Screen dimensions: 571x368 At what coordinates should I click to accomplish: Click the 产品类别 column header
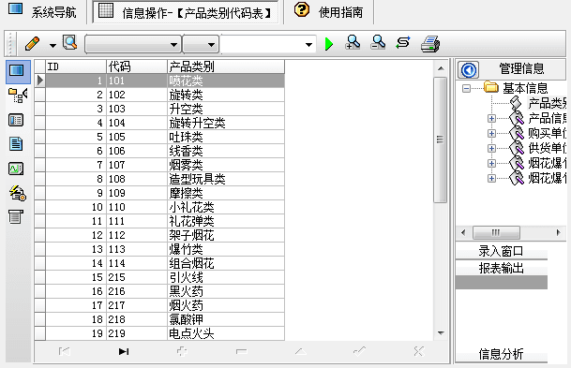pyautogui.click(x=226, y=66)
